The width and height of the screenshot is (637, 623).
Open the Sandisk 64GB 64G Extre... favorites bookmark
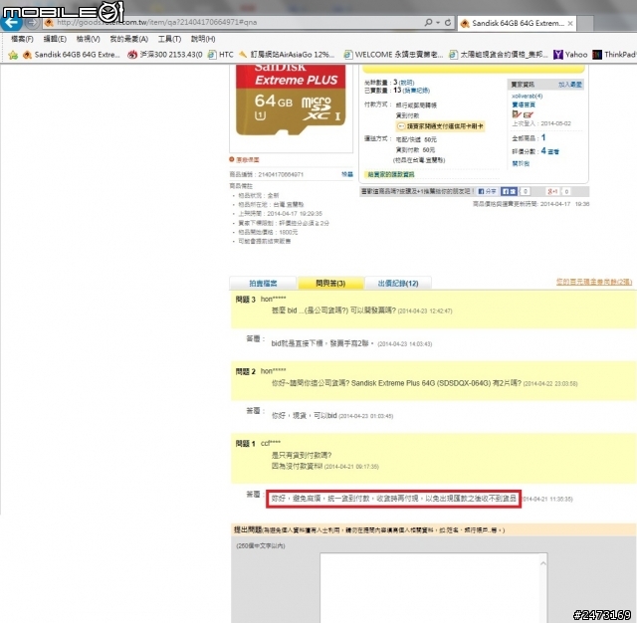pyautogui.click(x=72, y=55)
